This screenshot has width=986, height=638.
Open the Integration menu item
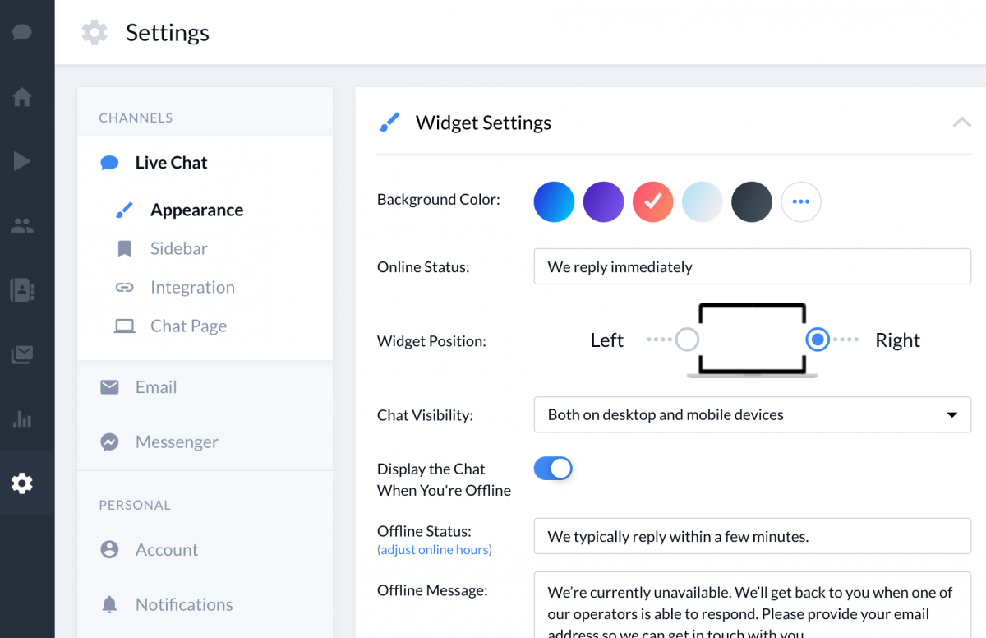click(x=192, y=287)
